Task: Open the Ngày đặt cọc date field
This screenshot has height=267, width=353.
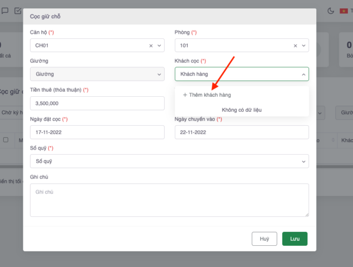Action: click(x=97, y=132)
